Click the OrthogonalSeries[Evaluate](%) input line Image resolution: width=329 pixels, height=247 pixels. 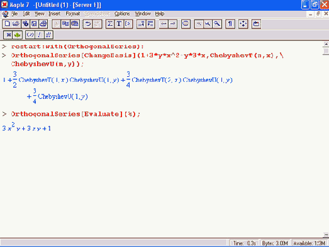[x=75, y=114]
